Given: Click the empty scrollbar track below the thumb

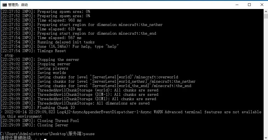Looking at the screenshot, I should tap(266, 82).
